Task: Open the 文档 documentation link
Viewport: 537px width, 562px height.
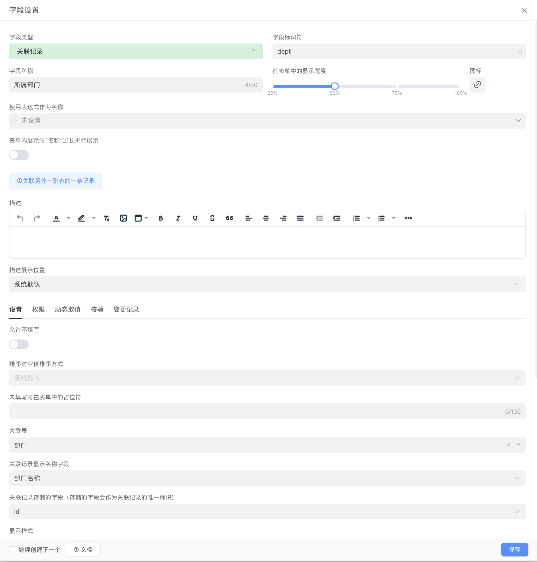Action: pyautogui.click(x=83, y=549)
